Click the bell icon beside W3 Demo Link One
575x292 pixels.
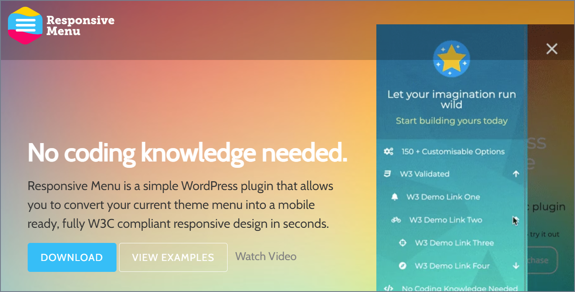(x=394, y=197)
